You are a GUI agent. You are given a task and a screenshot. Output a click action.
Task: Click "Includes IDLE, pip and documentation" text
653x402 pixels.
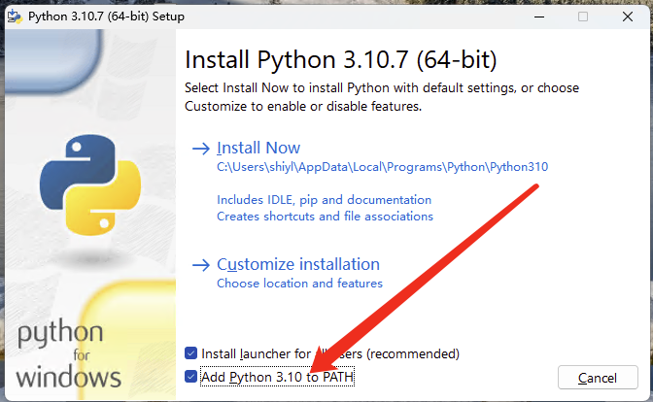[x=324, y=200]
